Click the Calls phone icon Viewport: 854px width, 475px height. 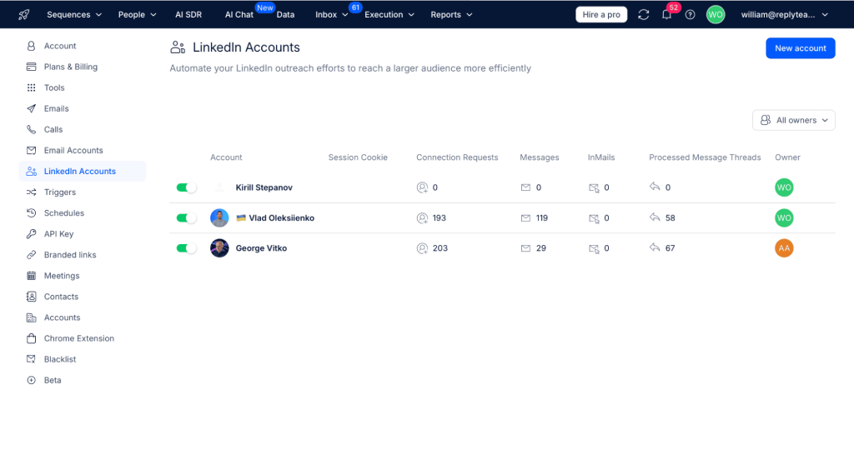click(x=31, y=129)
